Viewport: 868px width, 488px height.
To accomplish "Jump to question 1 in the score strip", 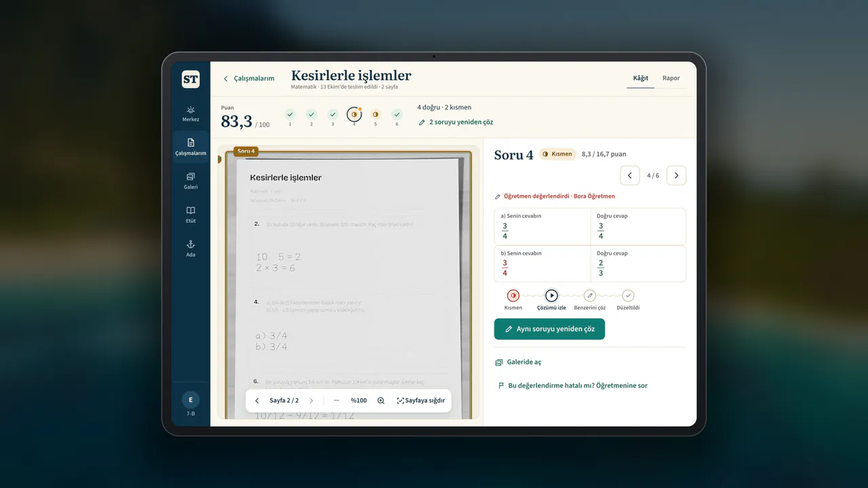I will [x=290, y=117].
